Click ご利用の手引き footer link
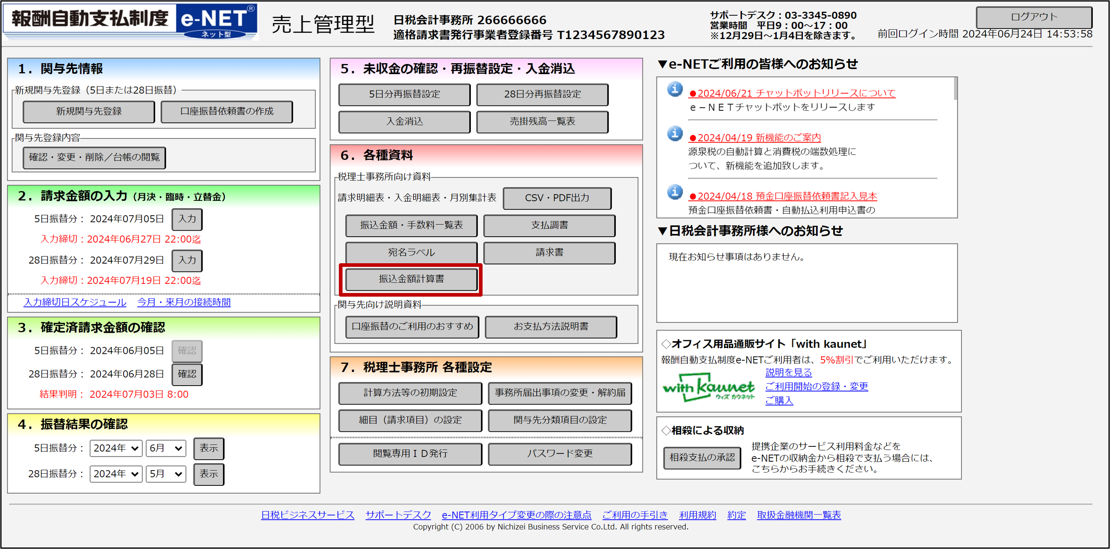The width and height of the screenshot is (1110, 549). [635, 515]
